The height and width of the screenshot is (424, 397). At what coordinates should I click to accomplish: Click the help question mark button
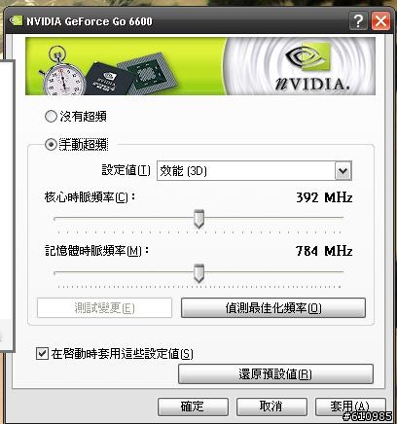[358, 21]
